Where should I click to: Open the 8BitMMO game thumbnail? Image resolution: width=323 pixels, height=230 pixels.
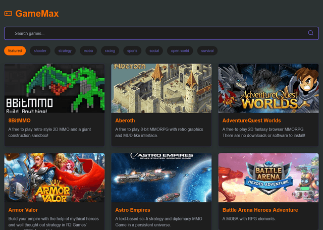[x=55, y=88]
